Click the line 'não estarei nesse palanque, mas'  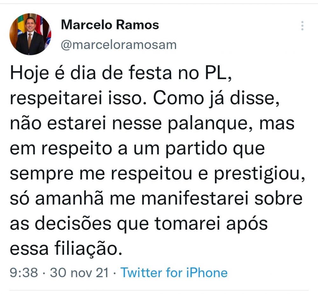tap(152, 124)
